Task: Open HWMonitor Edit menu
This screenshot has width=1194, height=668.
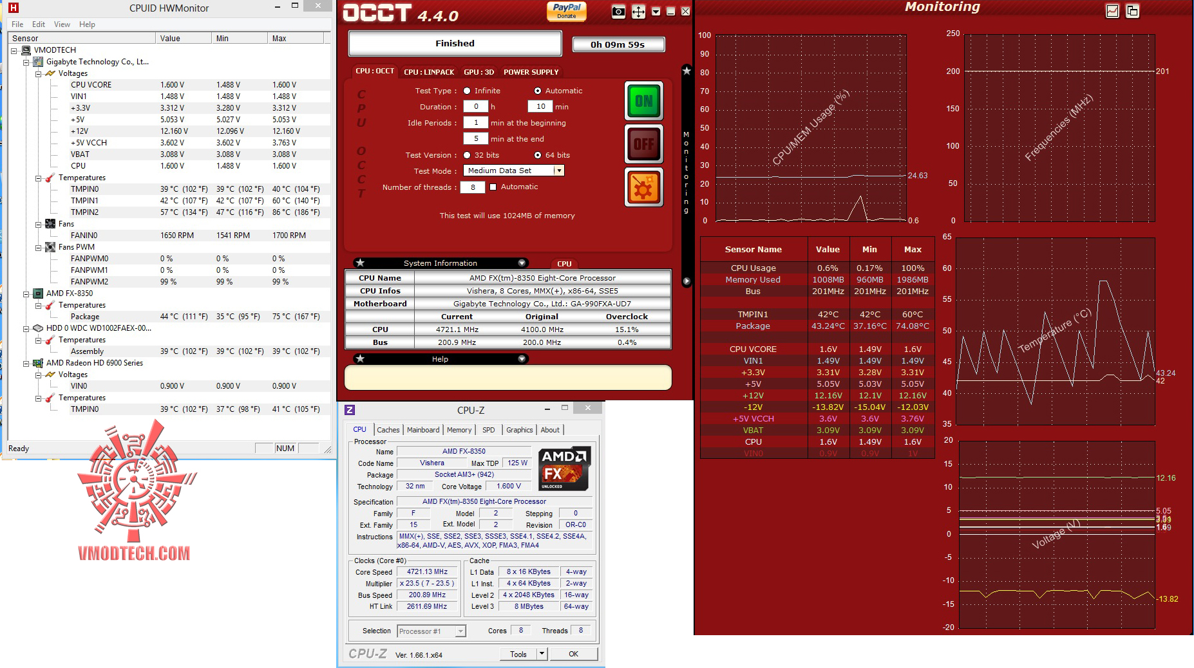Action: tap(39, 24)
